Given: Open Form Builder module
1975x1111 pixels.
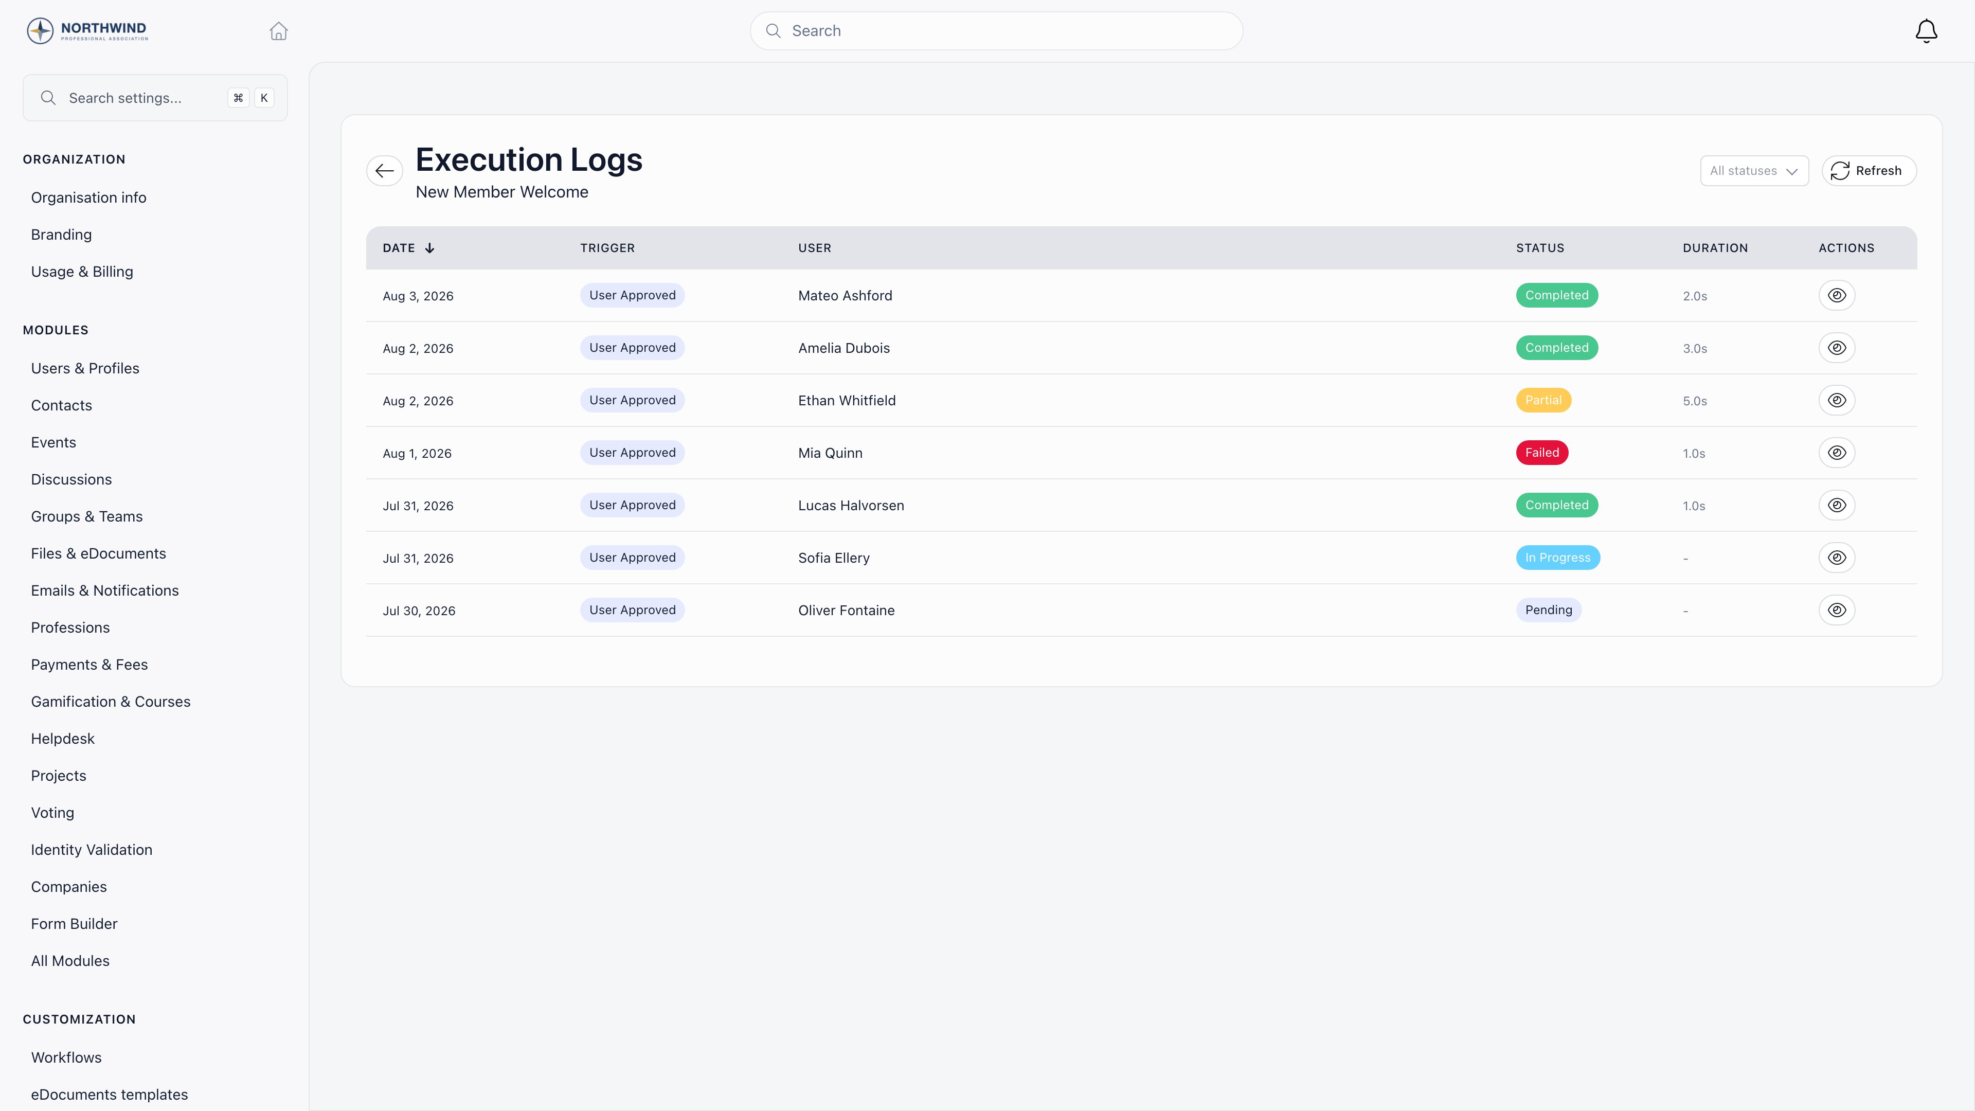Looking at the screenshot, I should click(75, 924).
